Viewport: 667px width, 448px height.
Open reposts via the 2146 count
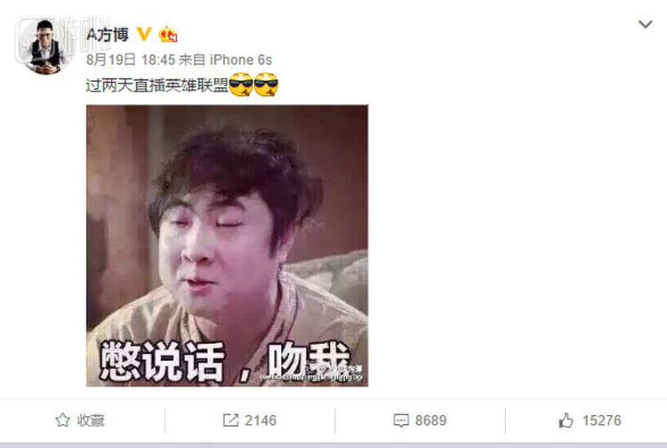tap(261, 420)
